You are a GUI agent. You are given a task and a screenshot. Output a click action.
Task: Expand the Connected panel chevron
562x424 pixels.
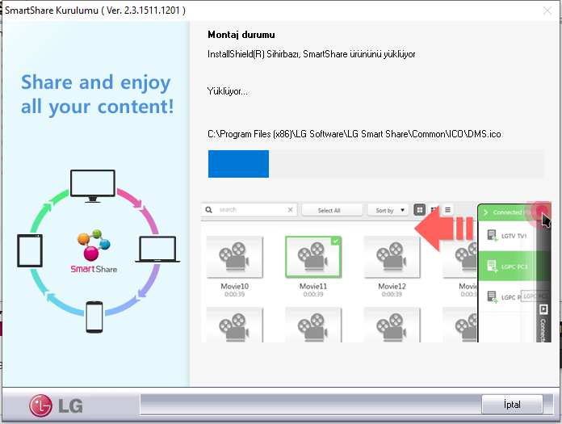click(485, 212)
